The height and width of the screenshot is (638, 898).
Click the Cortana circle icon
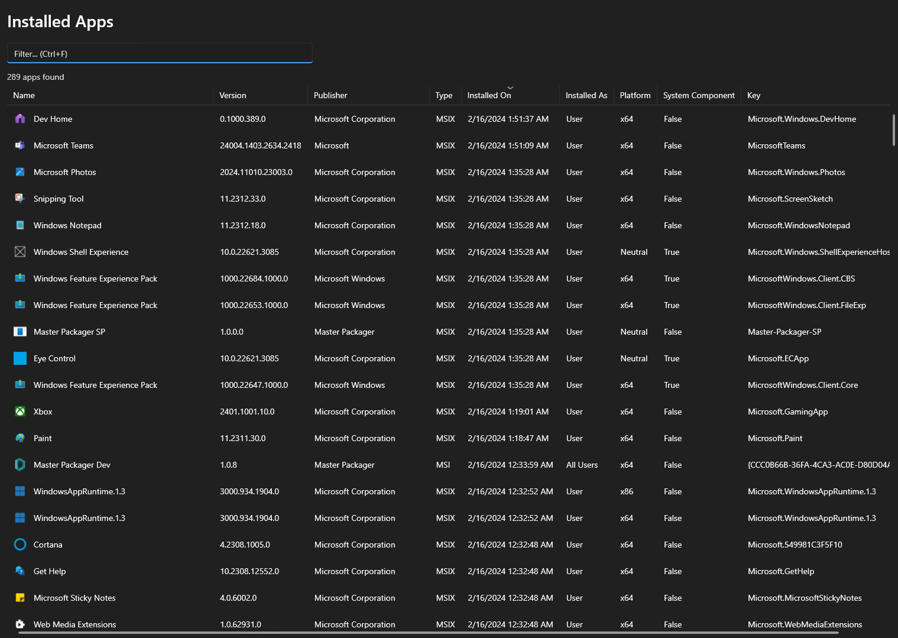pyautogui.click(x=20, y=545)
